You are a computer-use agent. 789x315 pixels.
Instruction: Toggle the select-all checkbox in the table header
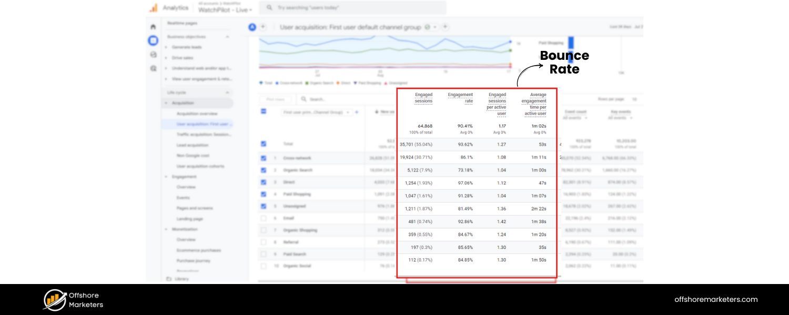[x=263, y=111]
